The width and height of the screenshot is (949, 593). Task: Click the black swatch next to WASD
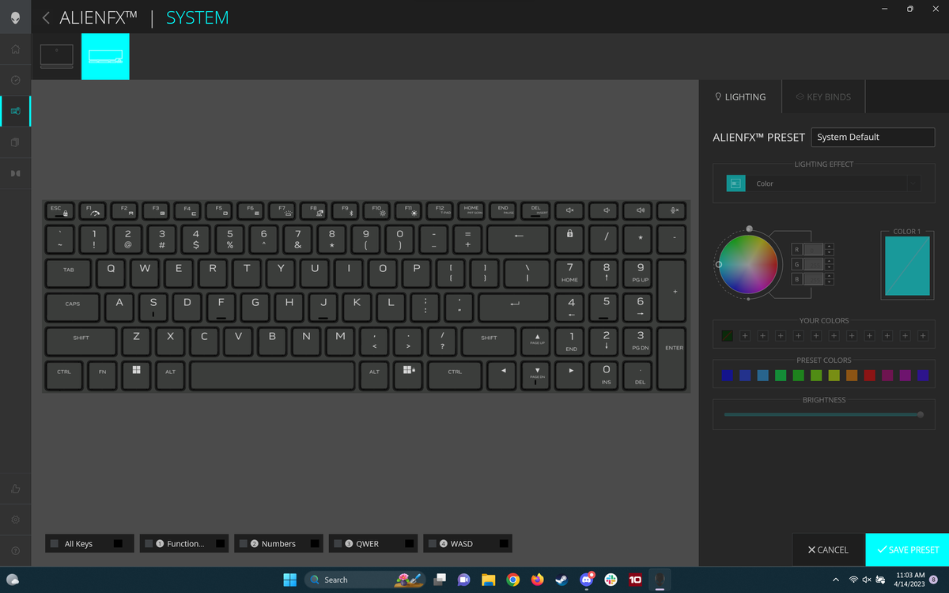[x=504, y=544]
